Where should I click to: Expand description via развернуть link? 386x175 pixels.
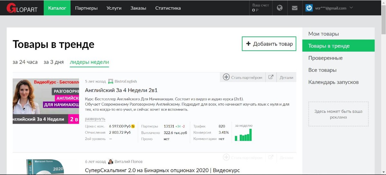pos(95,119)
